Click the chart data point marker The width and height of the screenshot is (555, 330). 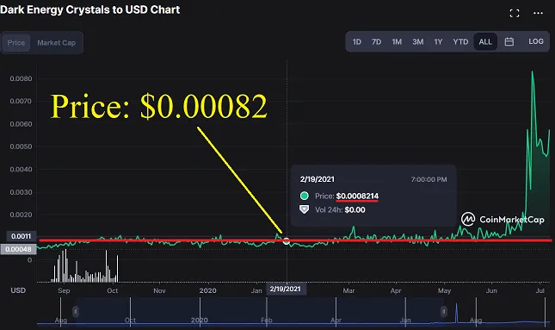coord(286,241)
